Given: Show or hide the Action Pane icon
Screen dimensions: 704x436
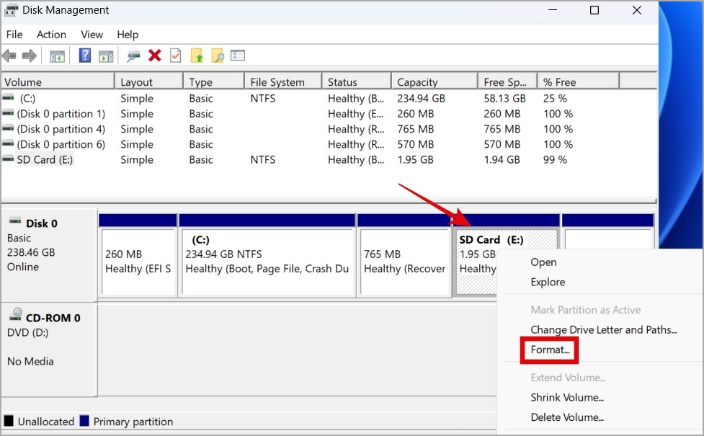Looking at the screenshot, I should pos(106,56).
